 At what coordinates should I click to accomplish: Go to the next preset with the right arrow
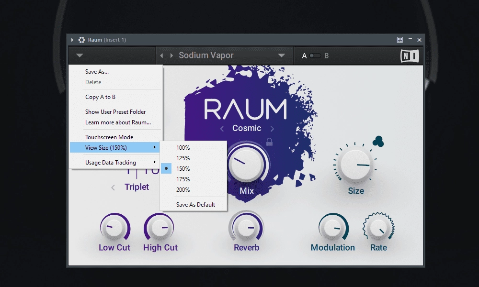click(171, 55)
